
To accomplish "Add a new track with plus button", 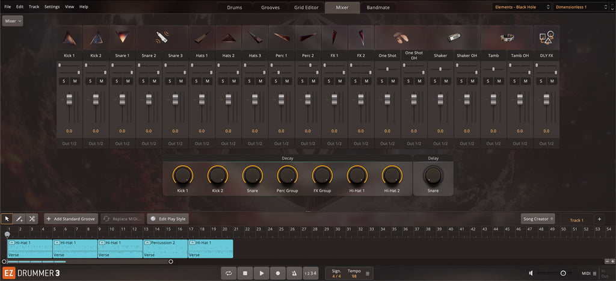I will pos(599,219).
